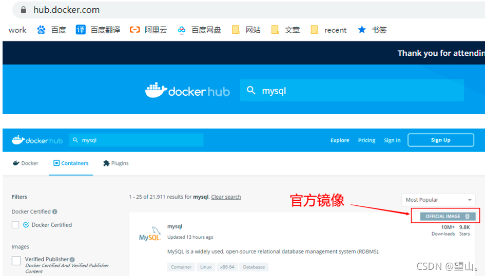This screenshot has width=485, height=276.
Task: Click the magnifier in large search box
Action: tap(251, 91)
